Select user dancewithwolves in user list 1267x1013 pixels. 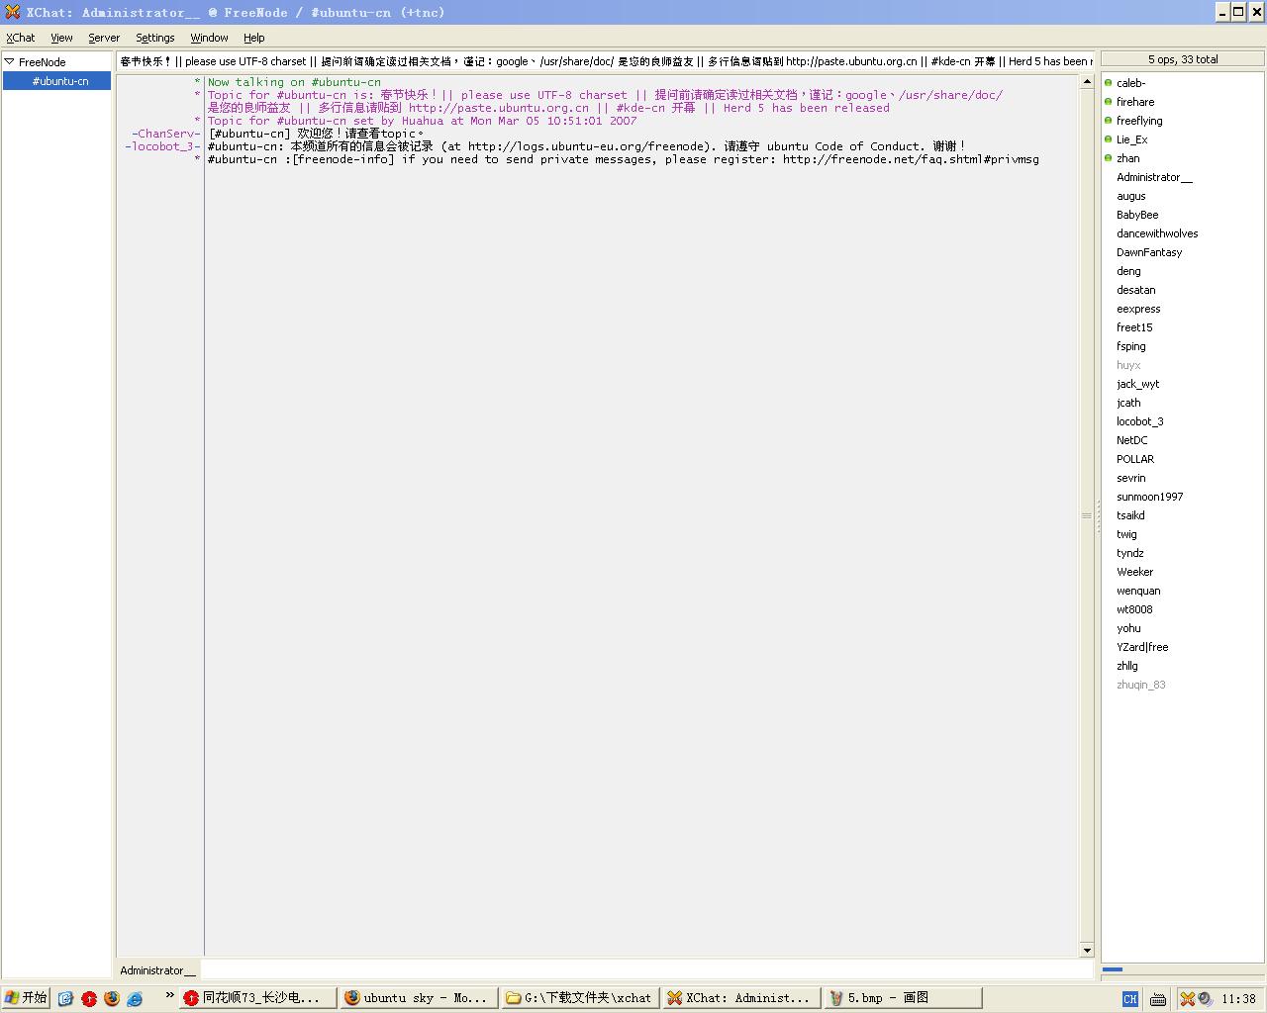coord(1157,233)
